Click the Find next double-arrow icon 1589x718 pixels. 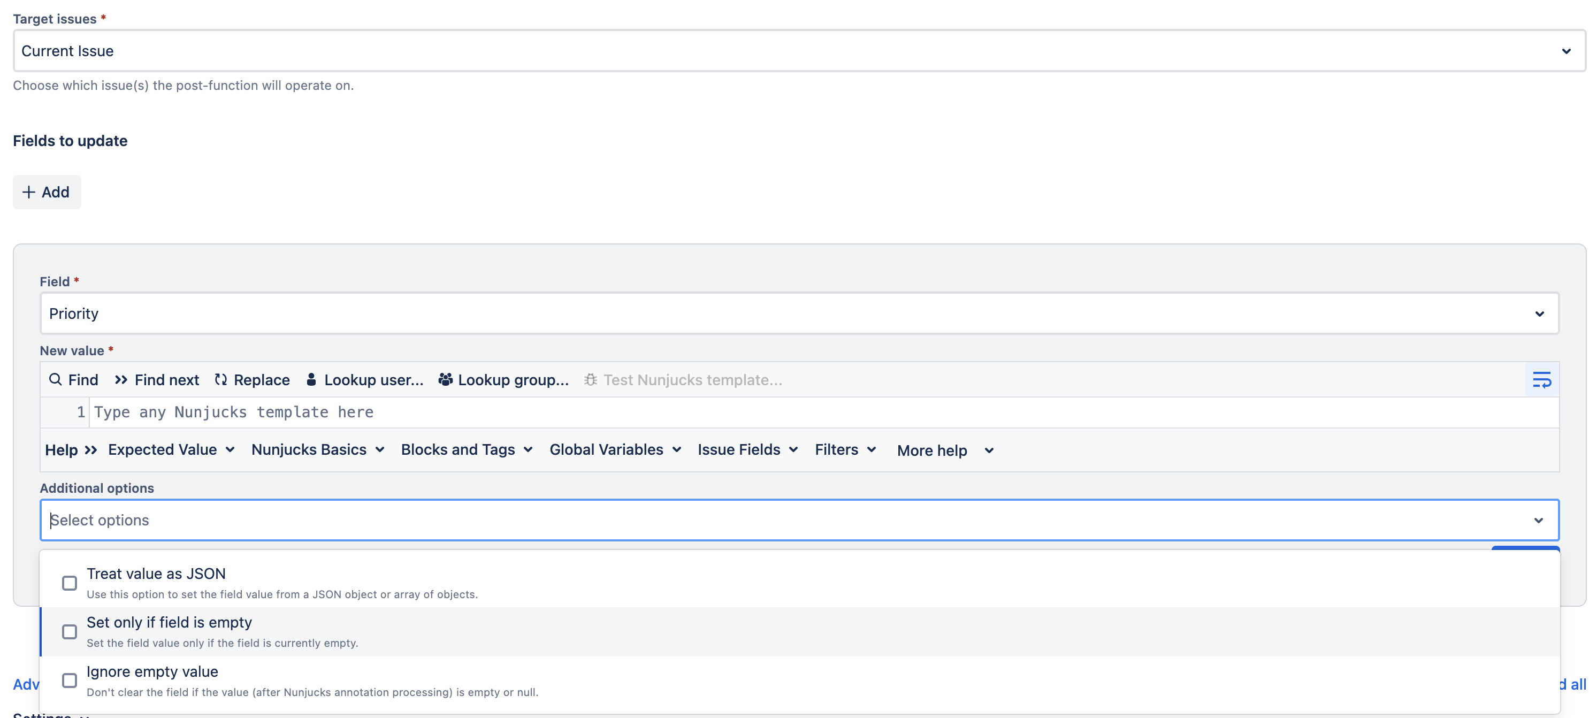pyautogui.click(x=121, y=379)
